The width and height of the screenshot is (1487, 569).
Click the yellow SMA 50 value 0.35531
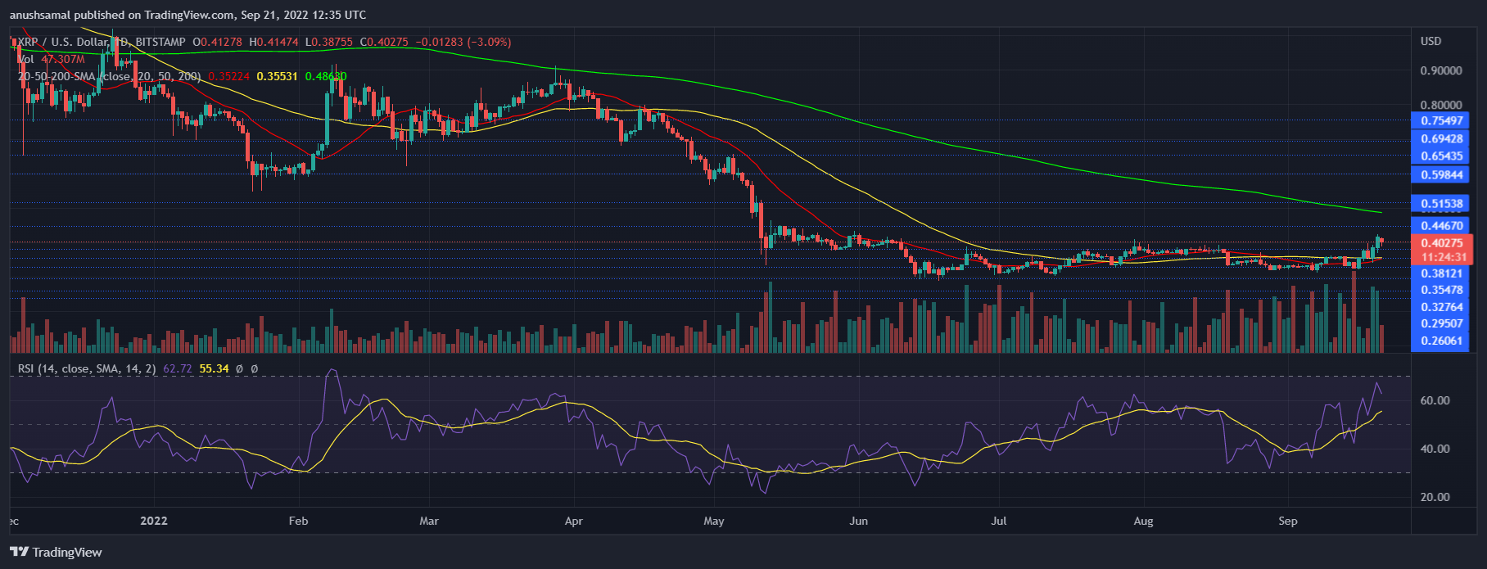(278, 76)
